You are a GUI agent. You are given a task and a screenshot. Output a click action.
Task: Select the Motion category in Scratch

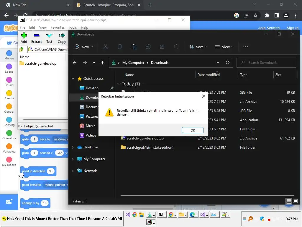[x=9, y=55]
